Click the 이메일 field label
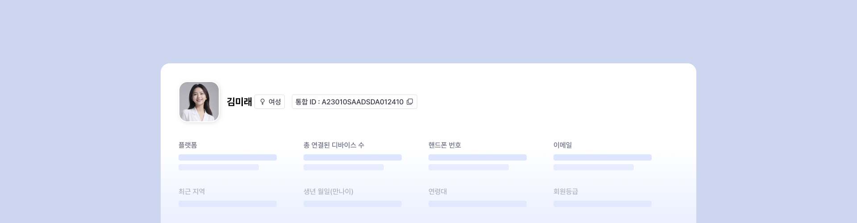Image resolution: width=857 pixels, height=223 pixels. click(562, 145)
